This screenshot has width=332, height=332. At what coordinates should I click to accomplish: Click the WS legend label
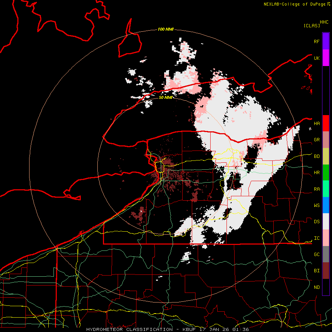pyautogui.click(x=317, y=205)
